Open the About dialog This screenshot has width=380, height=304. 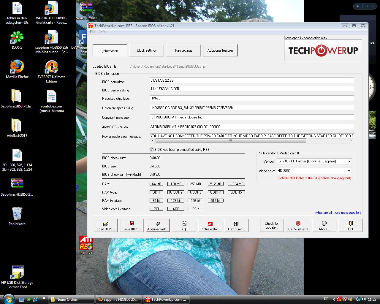[324, 226]
